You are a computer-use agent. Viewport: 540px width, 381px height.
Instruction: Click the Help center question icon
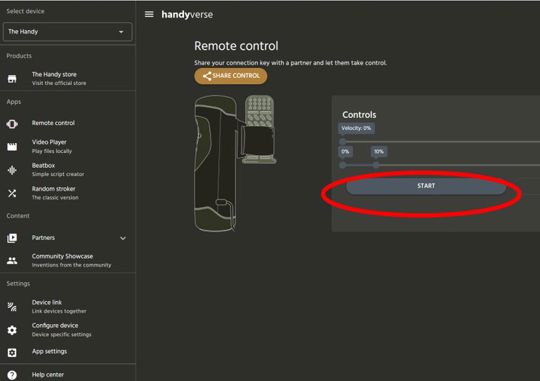[12, 375]
